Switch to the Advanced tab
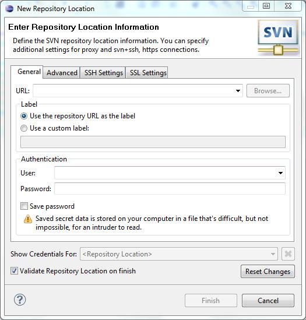The width and height of the screenshot is (306, 320). pos(62,73)
